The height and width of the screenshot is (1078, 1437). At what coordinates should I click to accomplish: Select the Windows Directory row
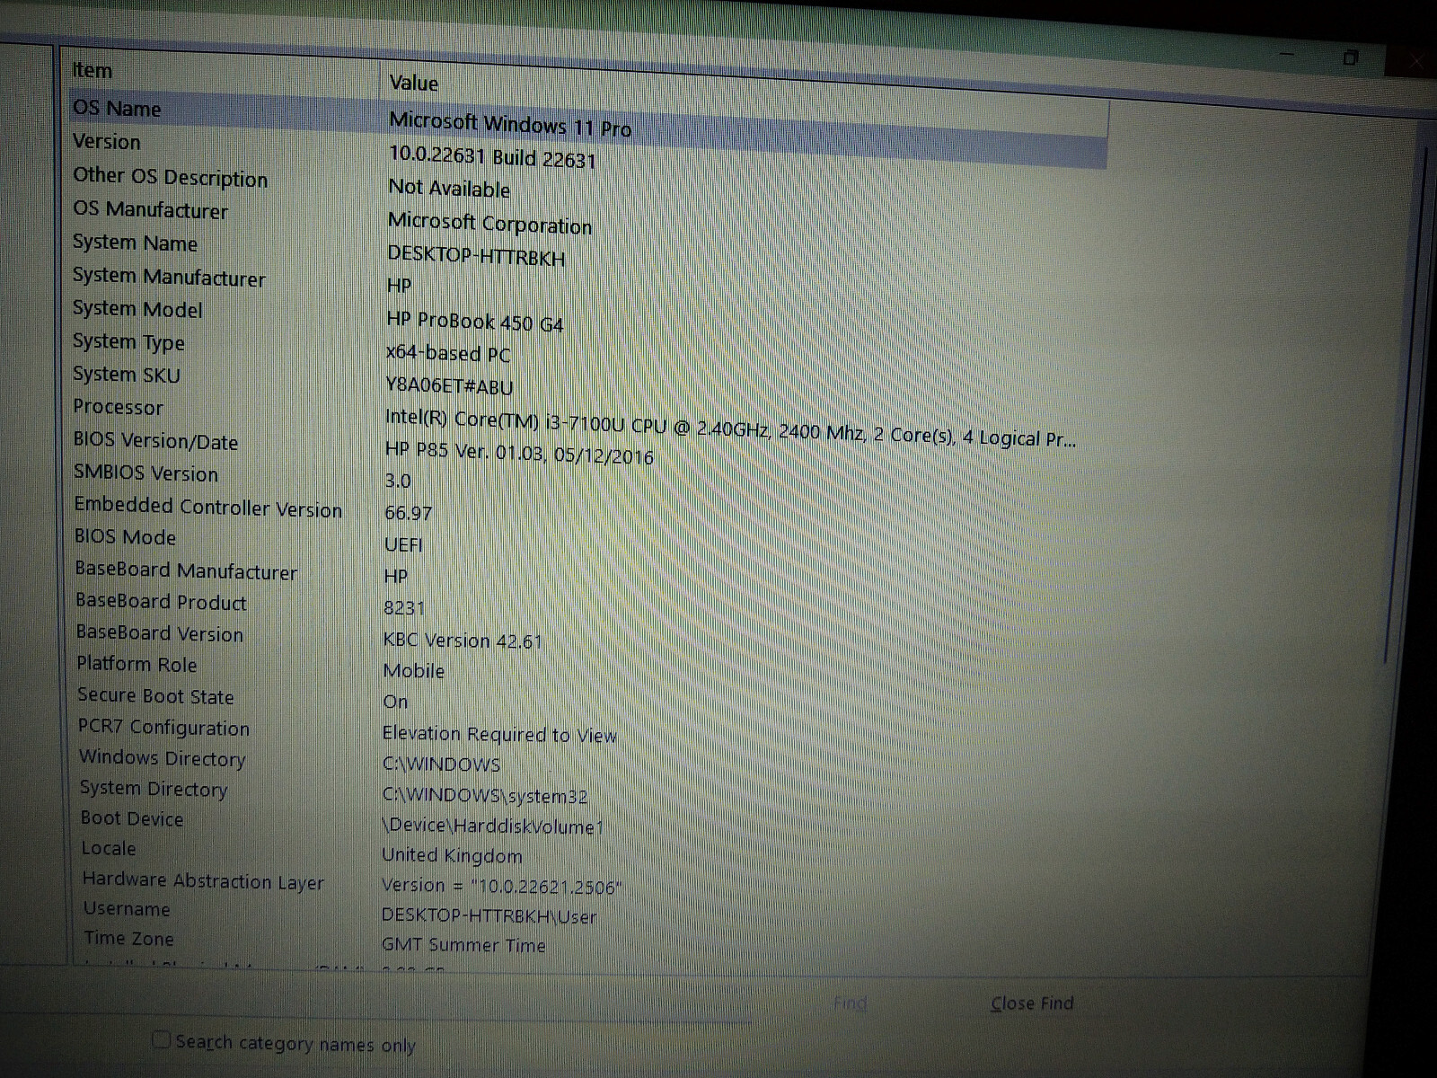162,758
